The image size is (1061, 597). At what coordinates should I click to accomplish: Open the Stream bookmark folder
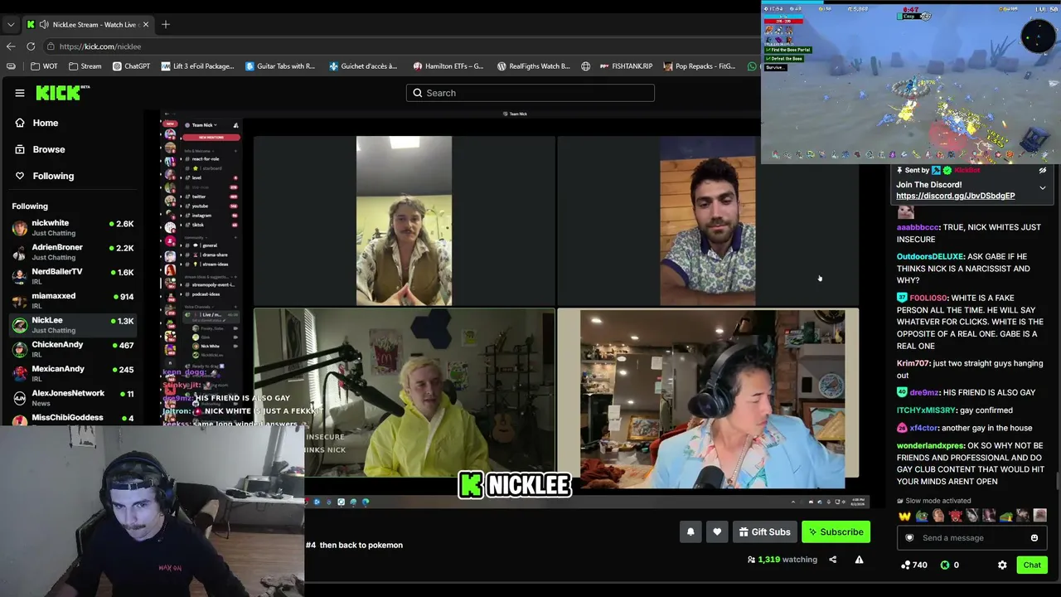coord(85,66)
